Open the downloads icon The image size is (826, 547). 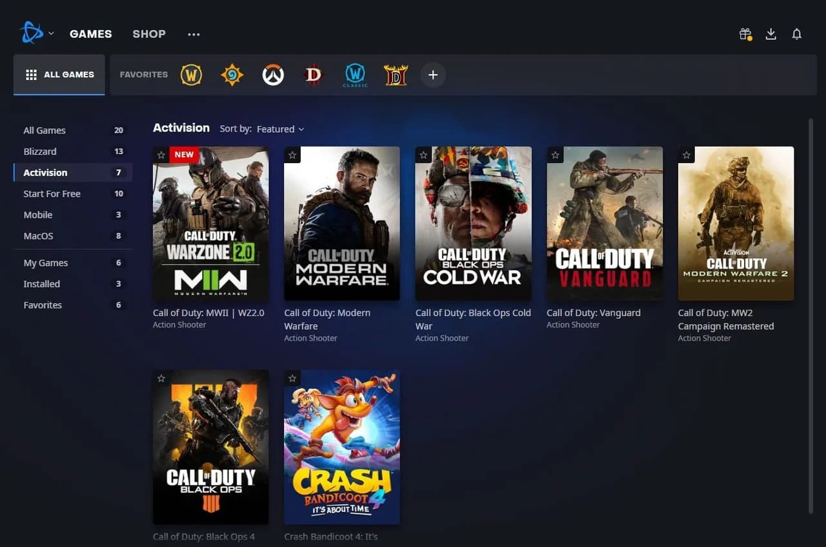[x=771, y=34]
